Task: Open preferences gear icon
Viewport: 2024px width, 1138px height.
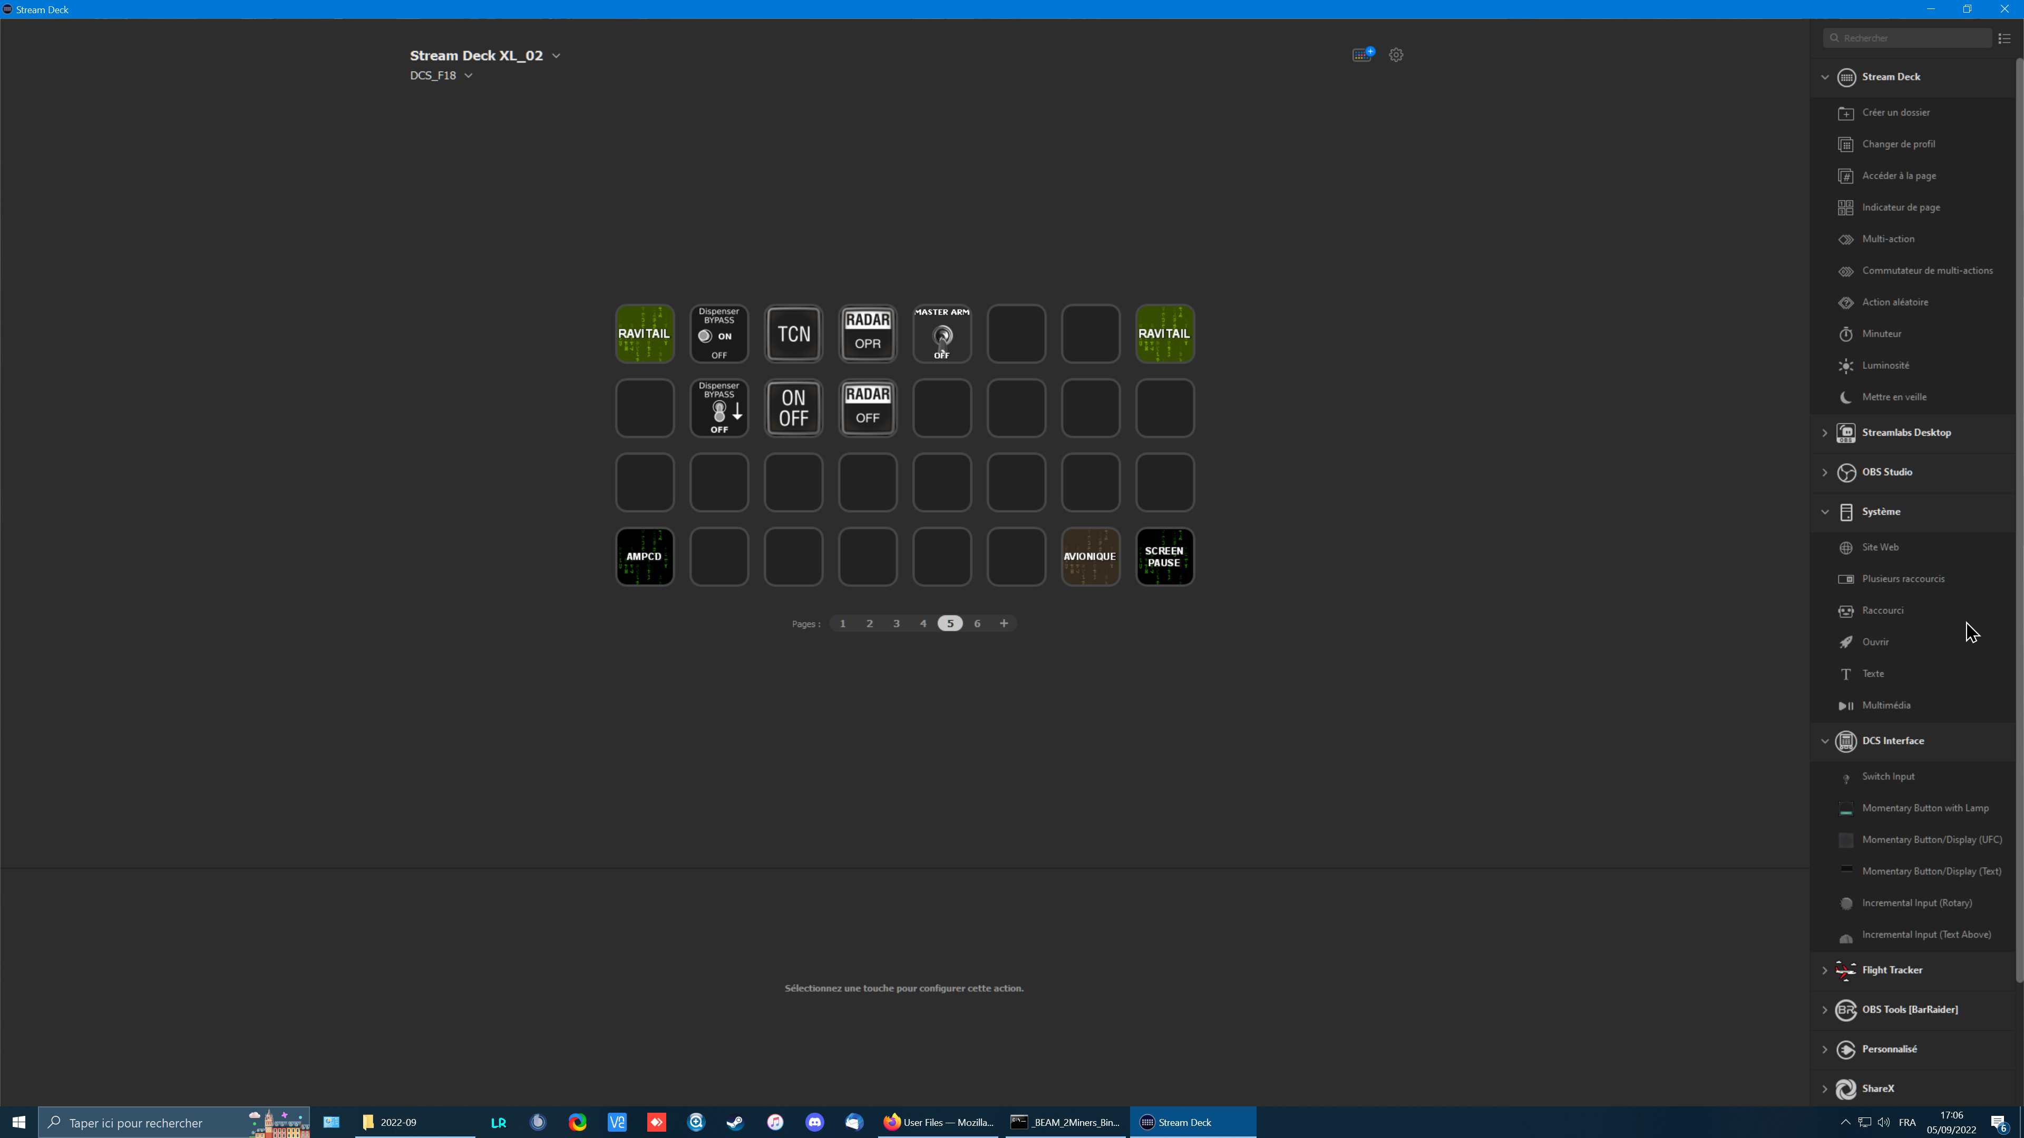Action: coord(1396,55)
